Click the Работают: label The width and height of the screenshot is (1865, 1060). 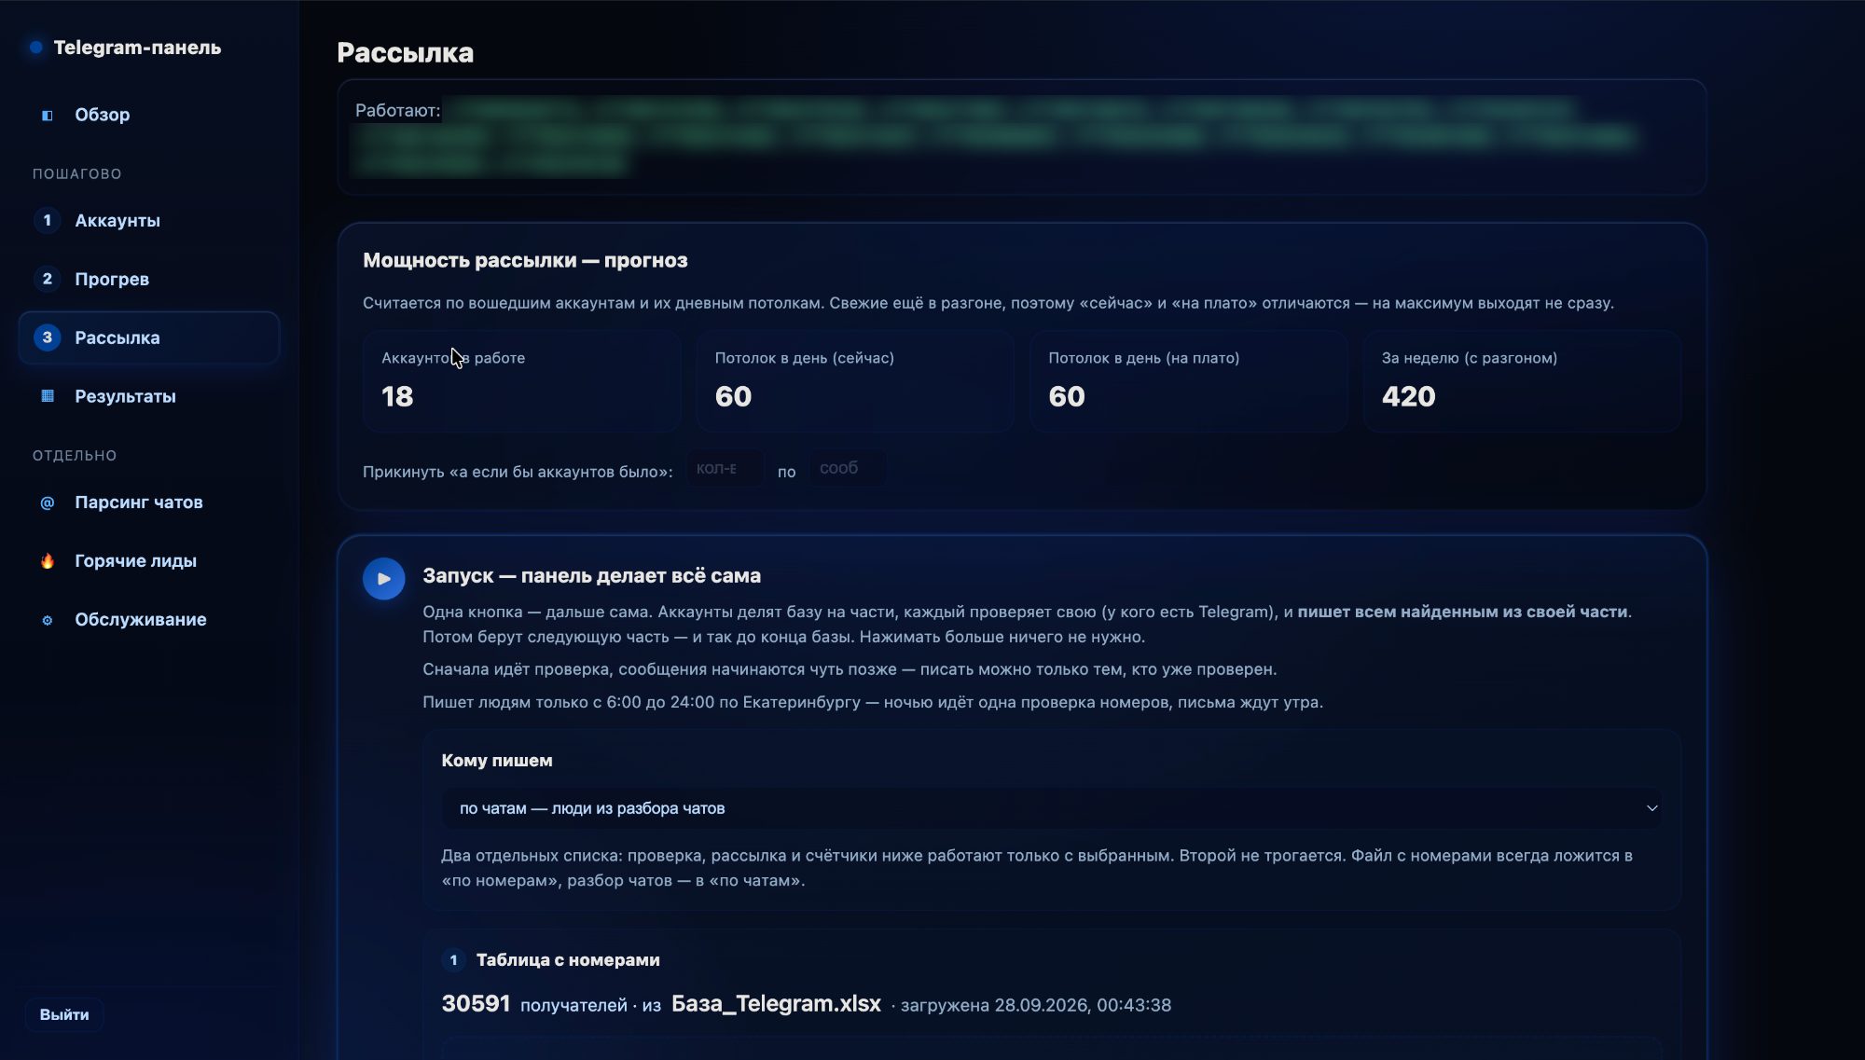(x=397, y=111)
